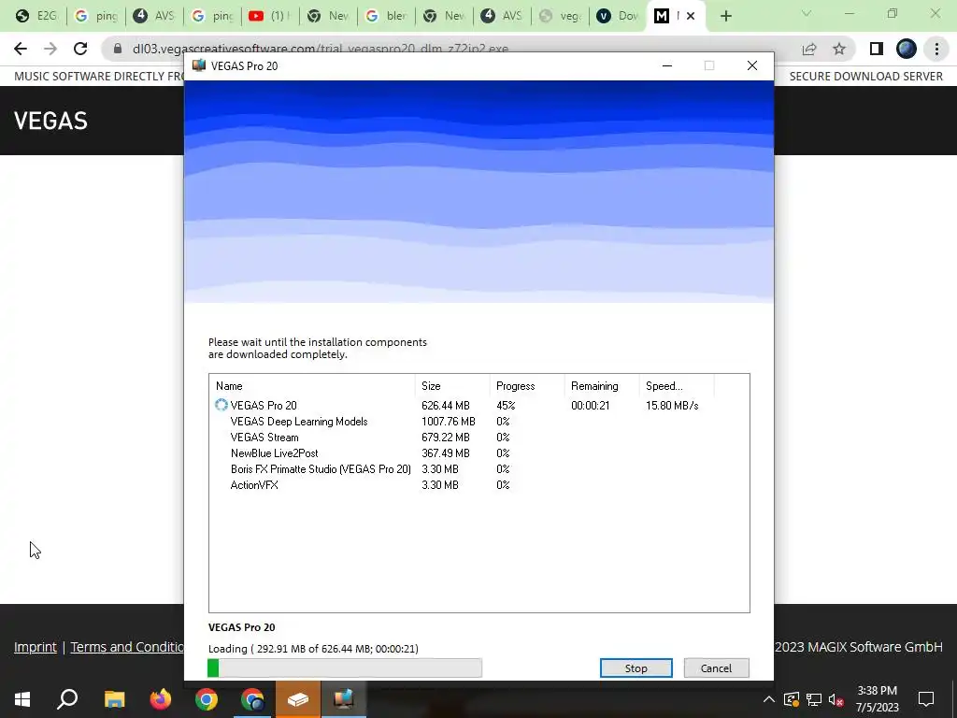Screen dimensions: 957x718
Task: Click the VEGAS Pro 20 title bar icon
Action: click(x=199, y=65)
